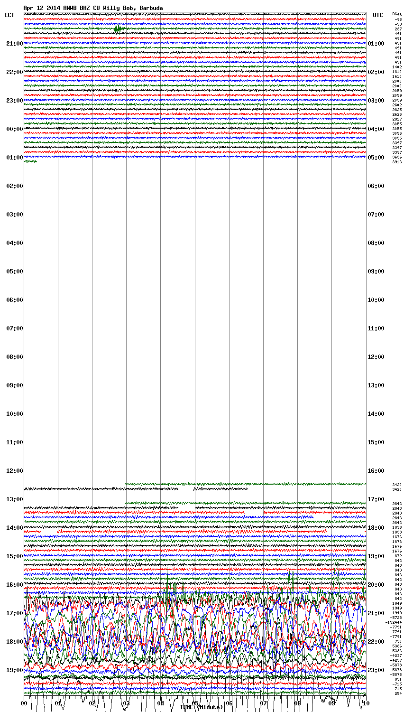
Task: Click the UTC 16:00 time label
Action: (x=376, y=471)
